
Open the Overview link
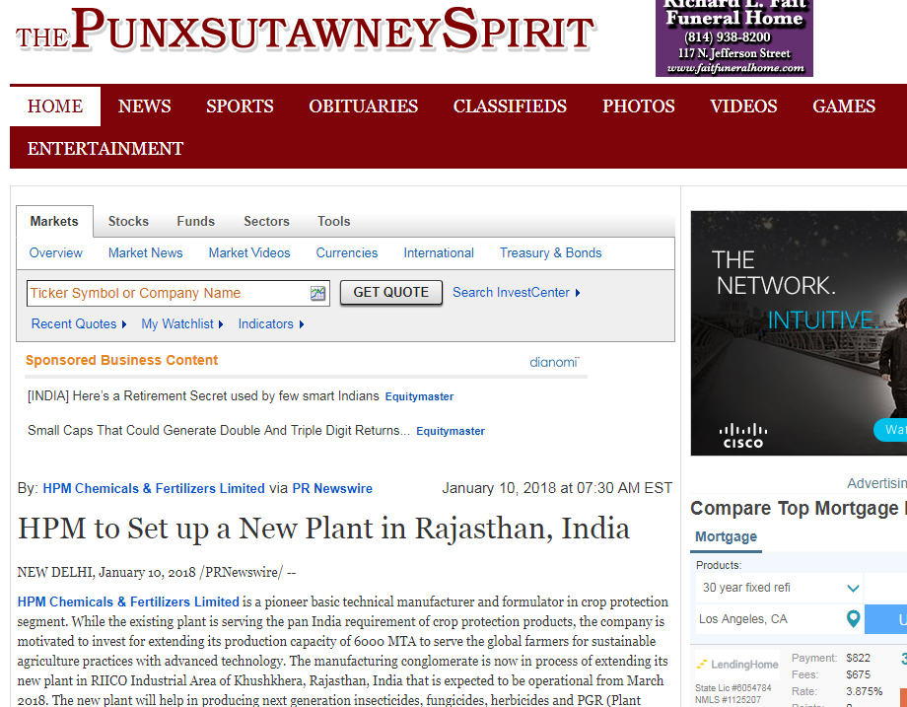coord(56,253)
